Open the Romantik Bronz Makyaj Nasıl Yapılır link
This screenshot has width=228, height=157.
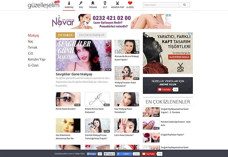tap(127, 58)
